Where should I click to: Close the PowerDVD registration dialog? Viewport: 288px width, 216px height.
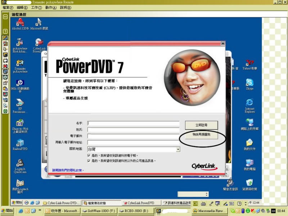click(x=223, y=43)
